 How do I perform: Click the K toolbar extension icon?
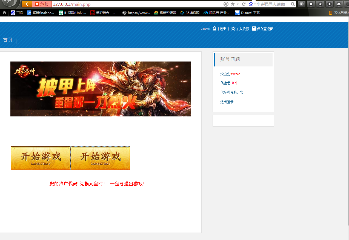point(302,4)
